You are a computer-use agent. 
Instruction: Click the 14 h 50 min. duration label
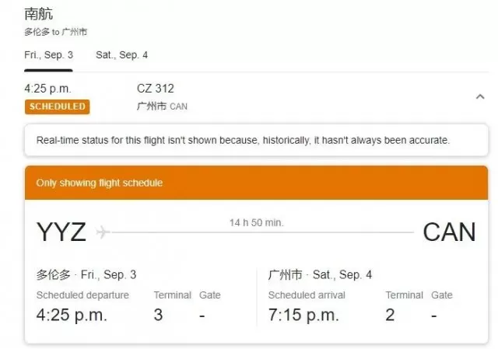(256, 222)
